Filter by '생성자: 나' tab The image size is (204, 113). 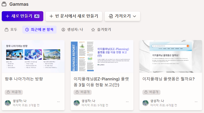coord(72,30)
